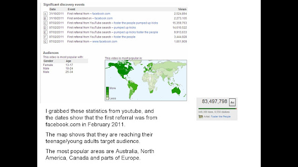
Task: Click the age range 18-24
Action: coord(69,68)
